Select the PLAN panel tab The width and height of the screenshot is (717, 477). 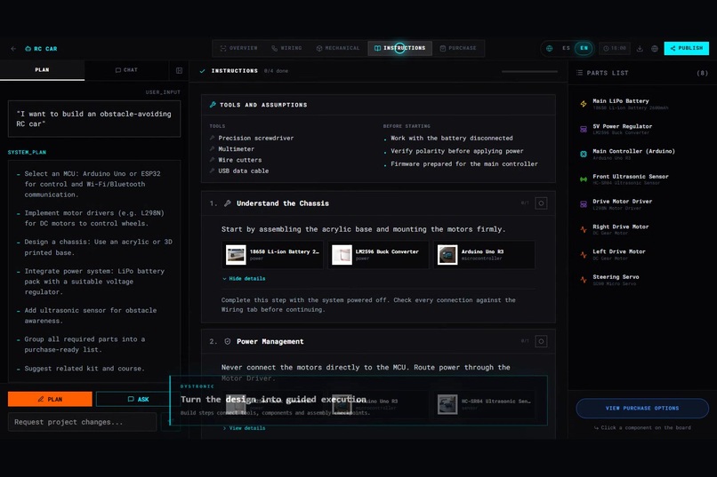coord(42,70)
